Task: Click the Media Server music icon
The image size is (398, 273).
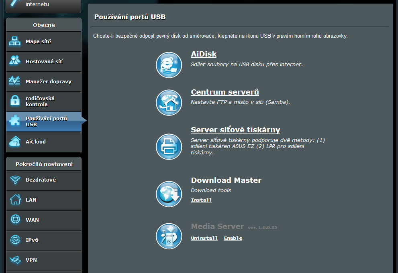Action: tap(169, 236)
